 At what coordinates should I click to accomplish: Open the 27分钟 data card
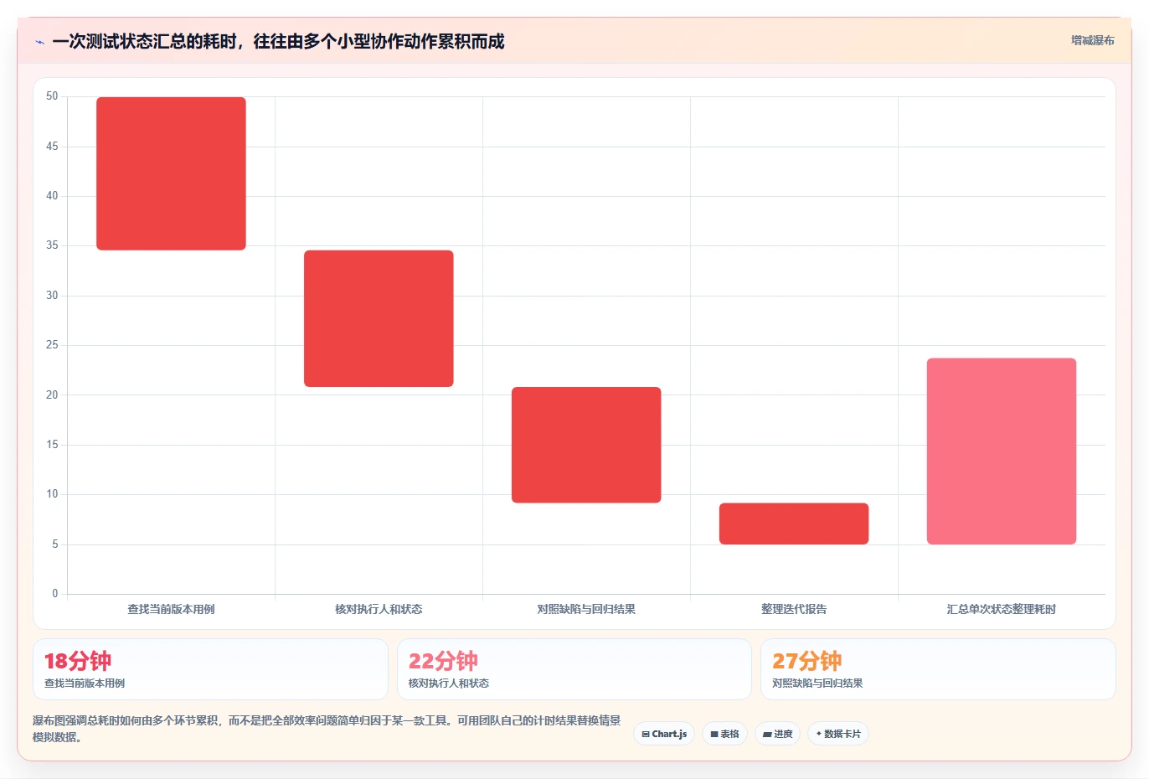(x=938, y=669)
